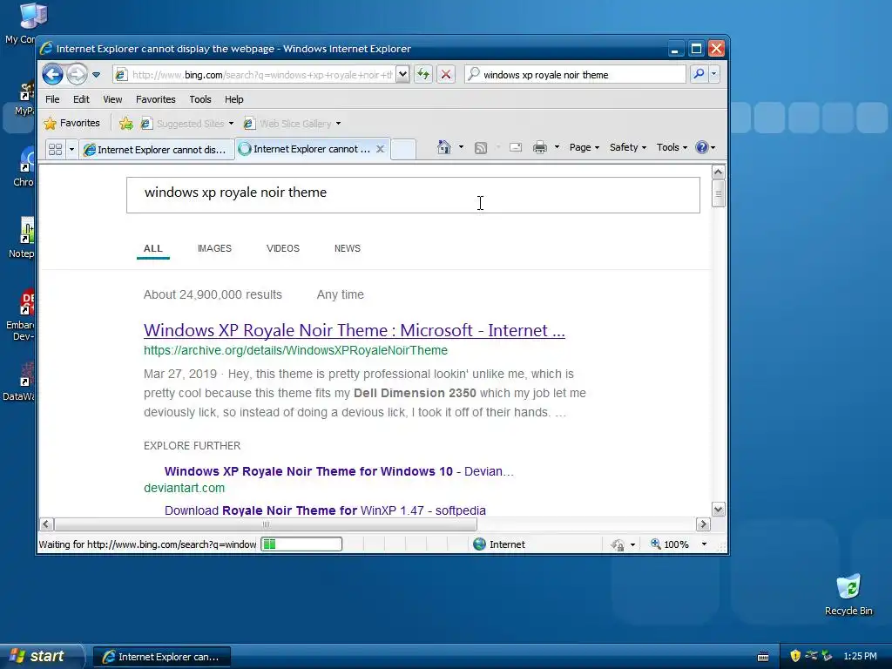Click the Refresh page icon
The height and width of the screenshot is (669, 892).
coord(423,75)
